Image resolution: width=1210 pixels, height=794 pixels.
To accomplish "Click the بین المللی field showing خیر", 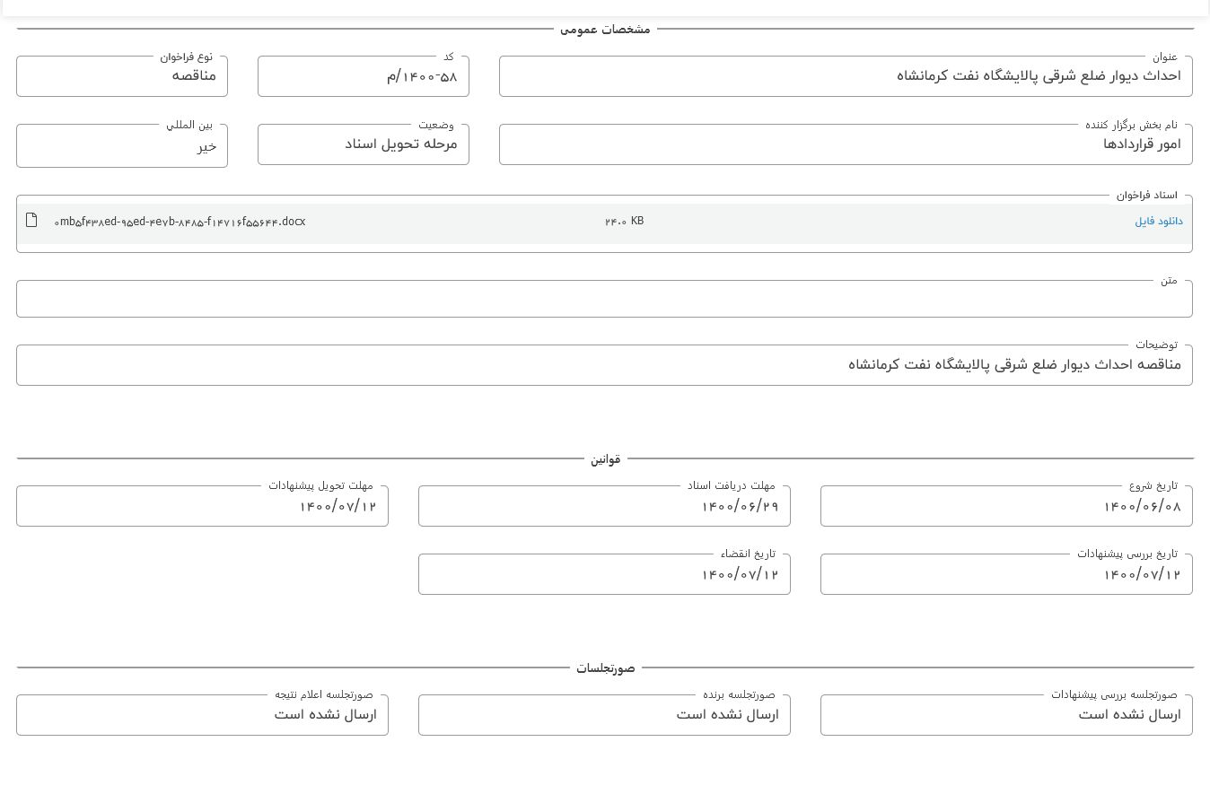I will tap(122, 145).
